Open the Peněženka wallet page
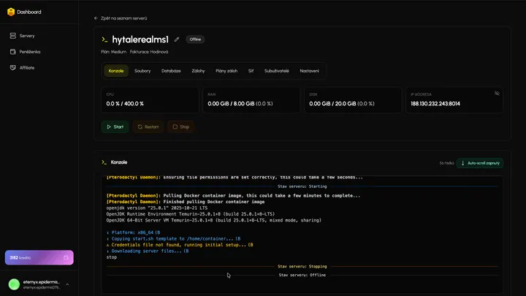 click(28, 52)
